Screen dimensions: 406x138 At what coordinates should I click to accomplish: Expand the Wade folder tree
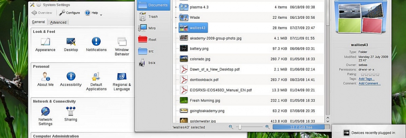pyautogui.click(x=176, y=17)
